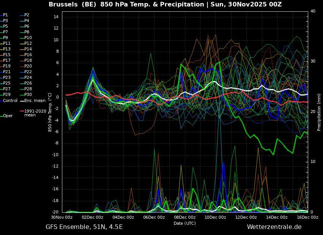
Task: Click the Date (UTC) axis label
Action: tap(185, 223)
